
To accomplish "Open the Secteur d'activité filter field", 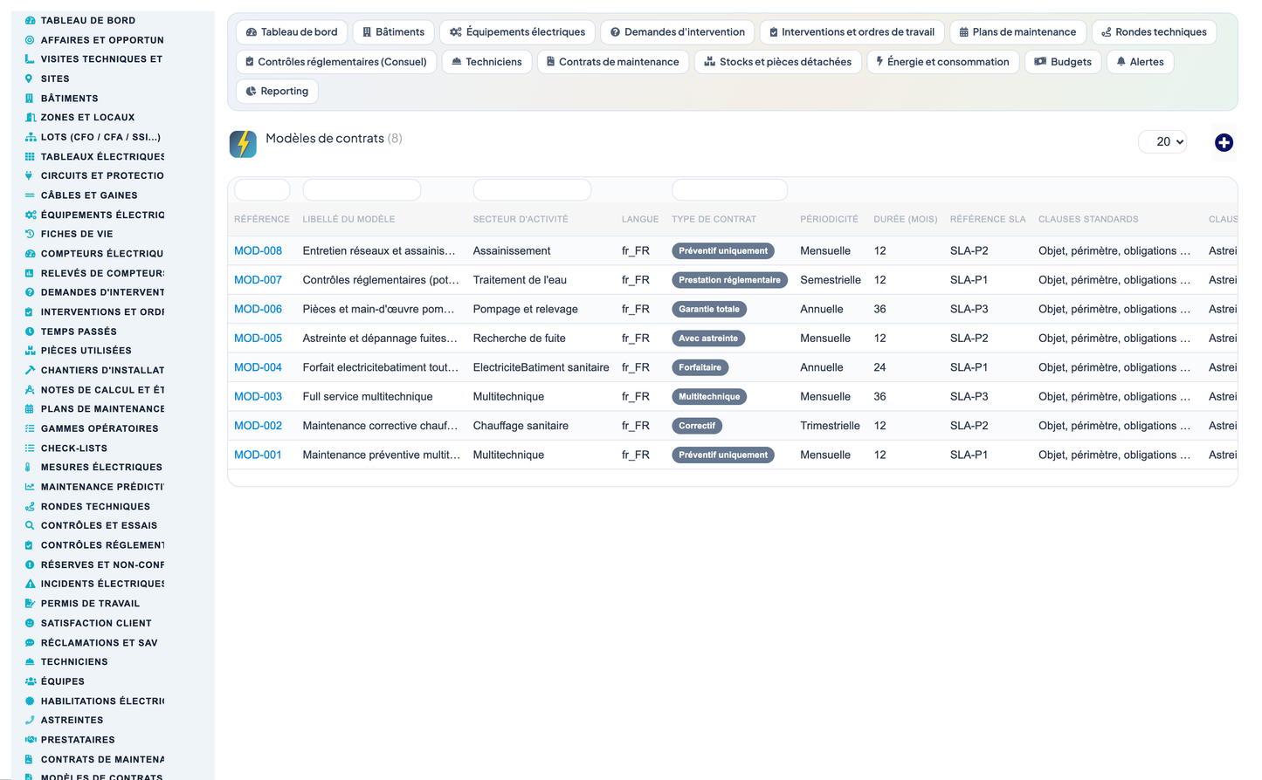I will tap(532, 189).
